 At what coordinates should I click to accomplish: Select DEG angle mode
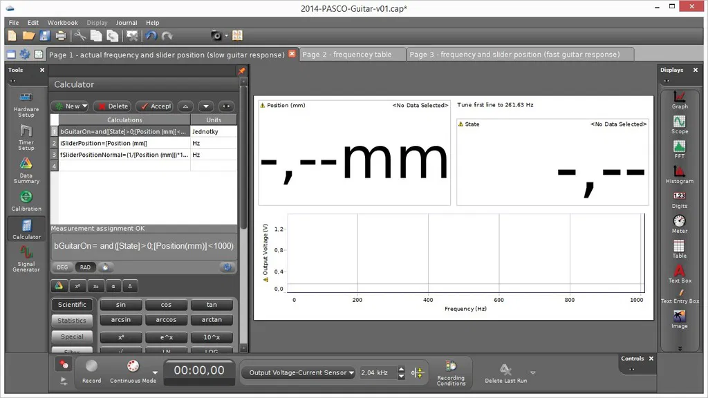[x=62, y=267]
